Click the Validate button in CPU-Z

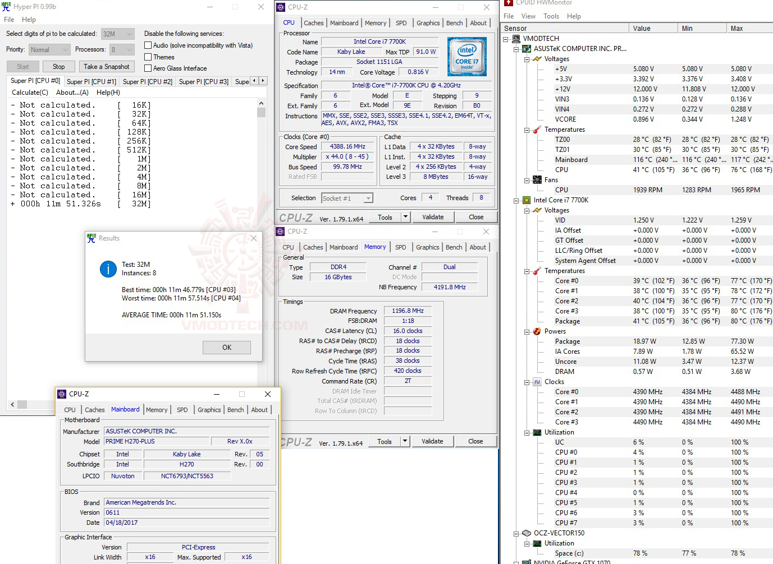tap(433, 216)
